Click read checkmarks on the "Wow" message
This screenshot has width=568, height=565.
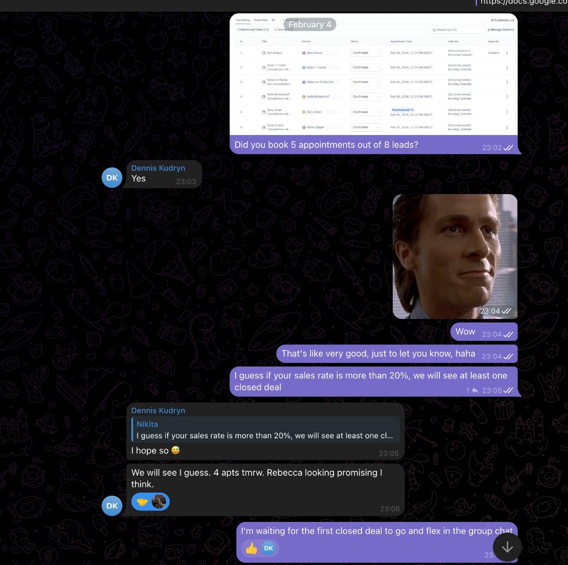(509, 334)
